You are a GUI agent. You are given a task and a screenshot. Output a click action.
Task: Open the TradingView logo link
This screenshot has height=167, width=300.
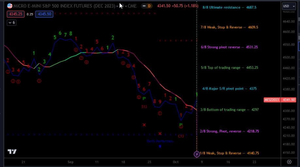[x=12, y=152]
